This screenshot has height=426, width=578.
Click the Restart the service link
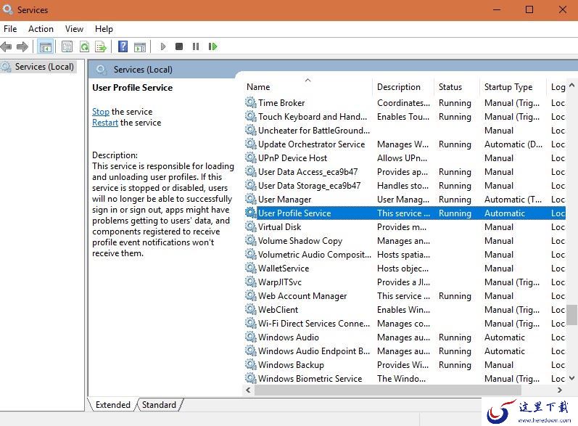pos(105,123)
